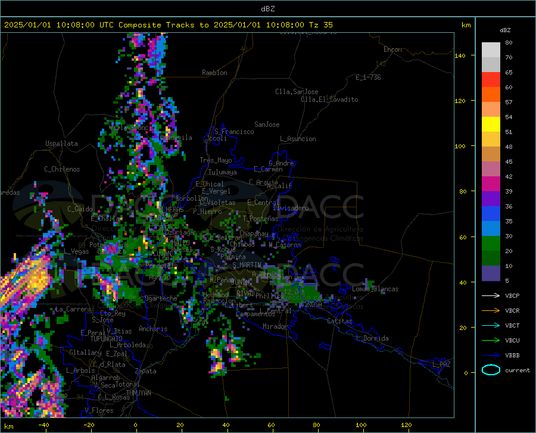
Task: Click the 'Tres_Mayo' map label
Action: 216,160
